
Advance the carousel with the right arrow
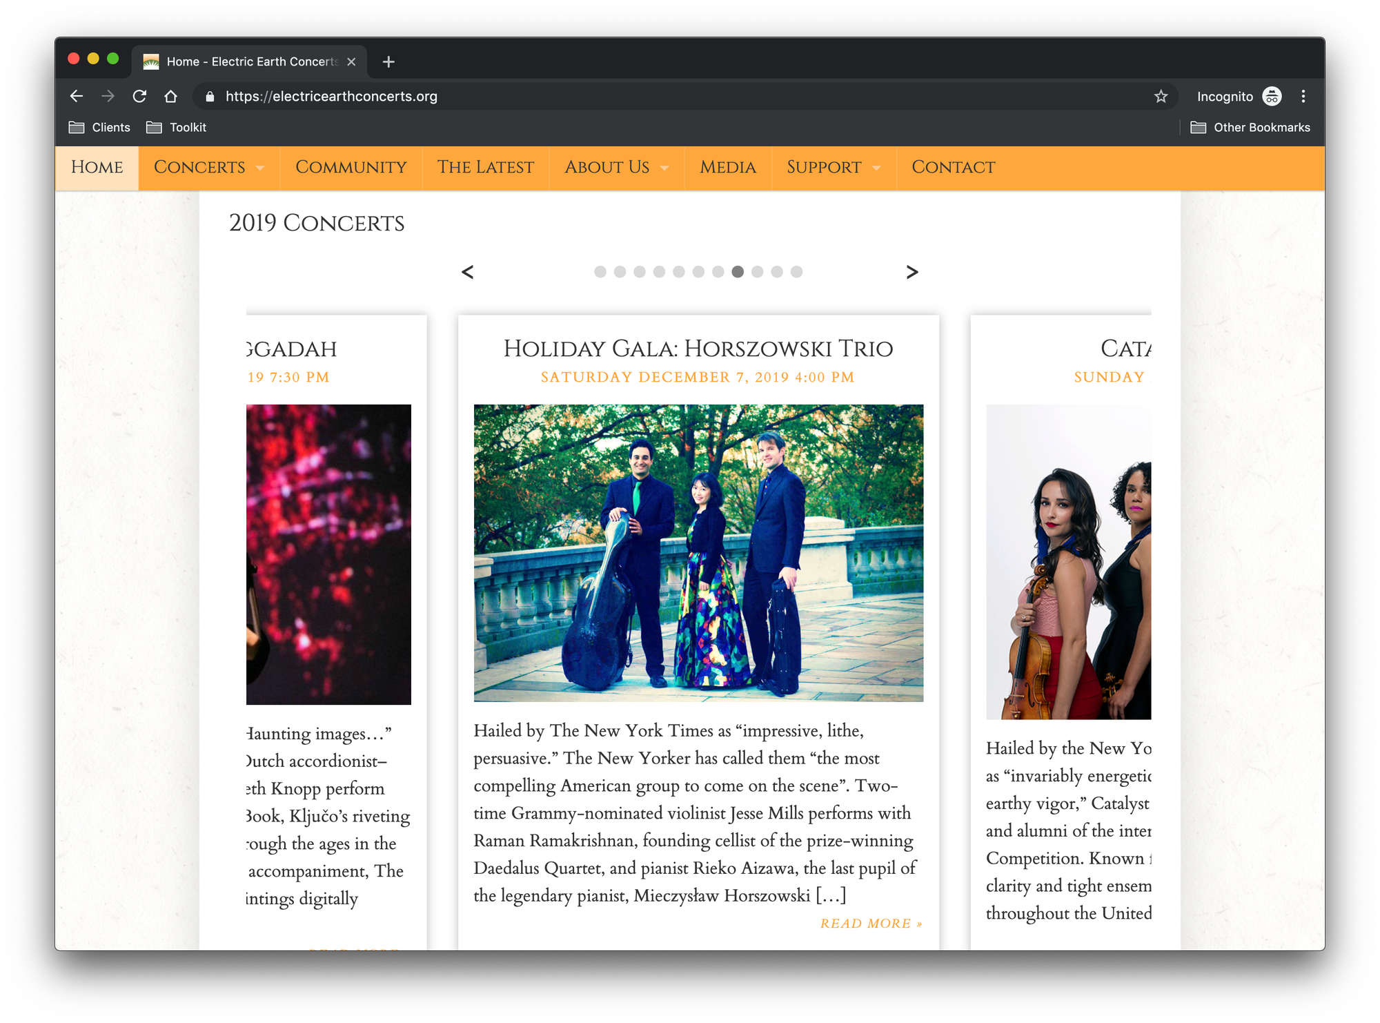[x=912, y=272]
